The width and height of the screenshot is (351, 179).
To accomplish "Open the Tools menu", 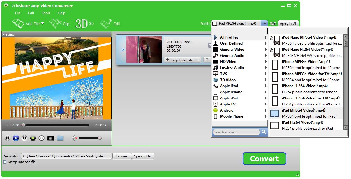I will (x=46, y=13).
